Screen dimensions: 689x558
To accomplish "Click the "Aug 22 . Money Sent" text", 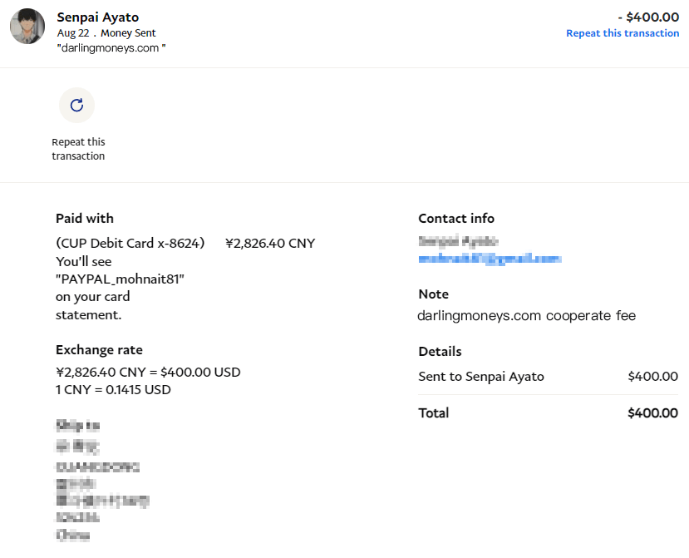I will tap(106, 33).
